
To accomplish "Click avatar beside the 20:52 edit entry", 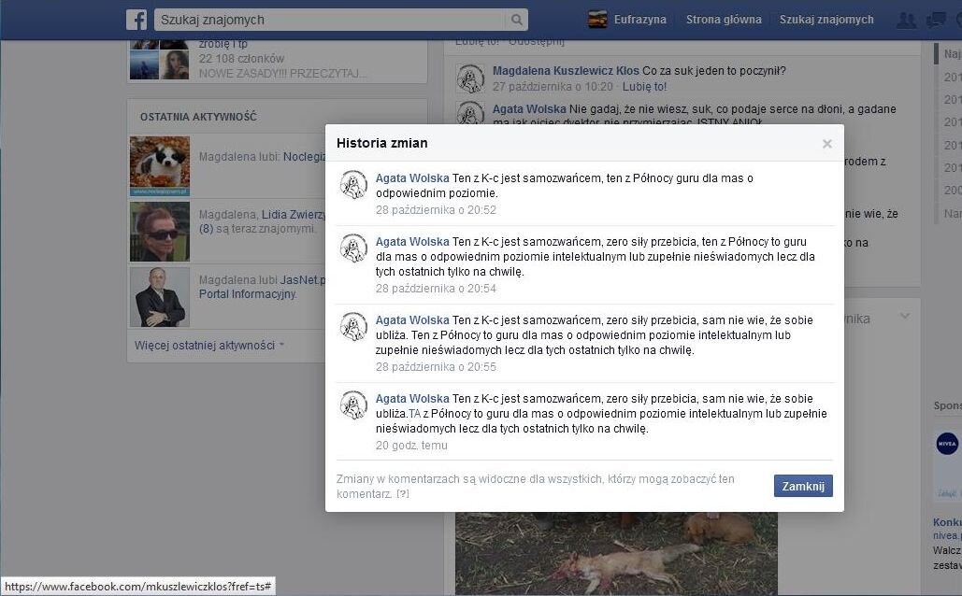I will point(353,185).
